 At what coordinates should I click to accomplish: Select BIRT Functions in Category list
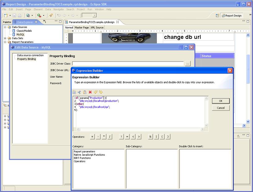(82, 158)
